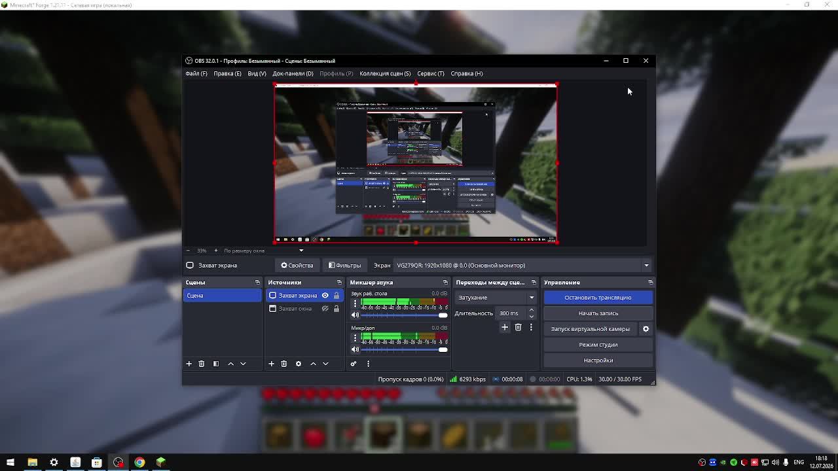Remove transition with trash icon
The image size is (838, 471).
click(x=518, y=327)
